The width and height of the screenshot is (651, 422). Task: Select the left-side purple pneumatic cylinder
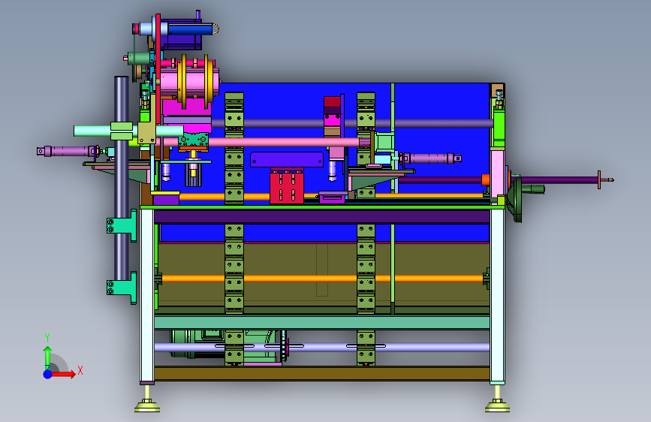(x=68, y=151)
